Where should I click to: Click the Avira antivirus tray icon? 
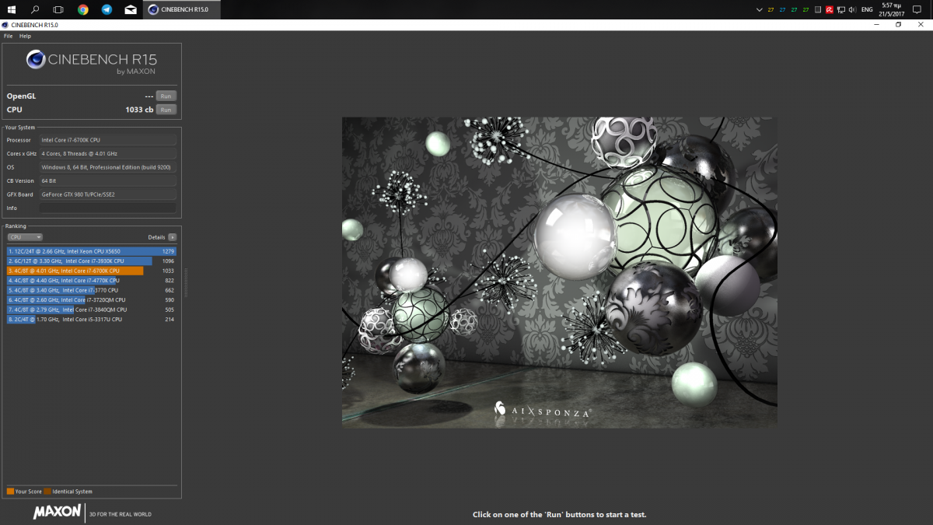tap(830, 10)
